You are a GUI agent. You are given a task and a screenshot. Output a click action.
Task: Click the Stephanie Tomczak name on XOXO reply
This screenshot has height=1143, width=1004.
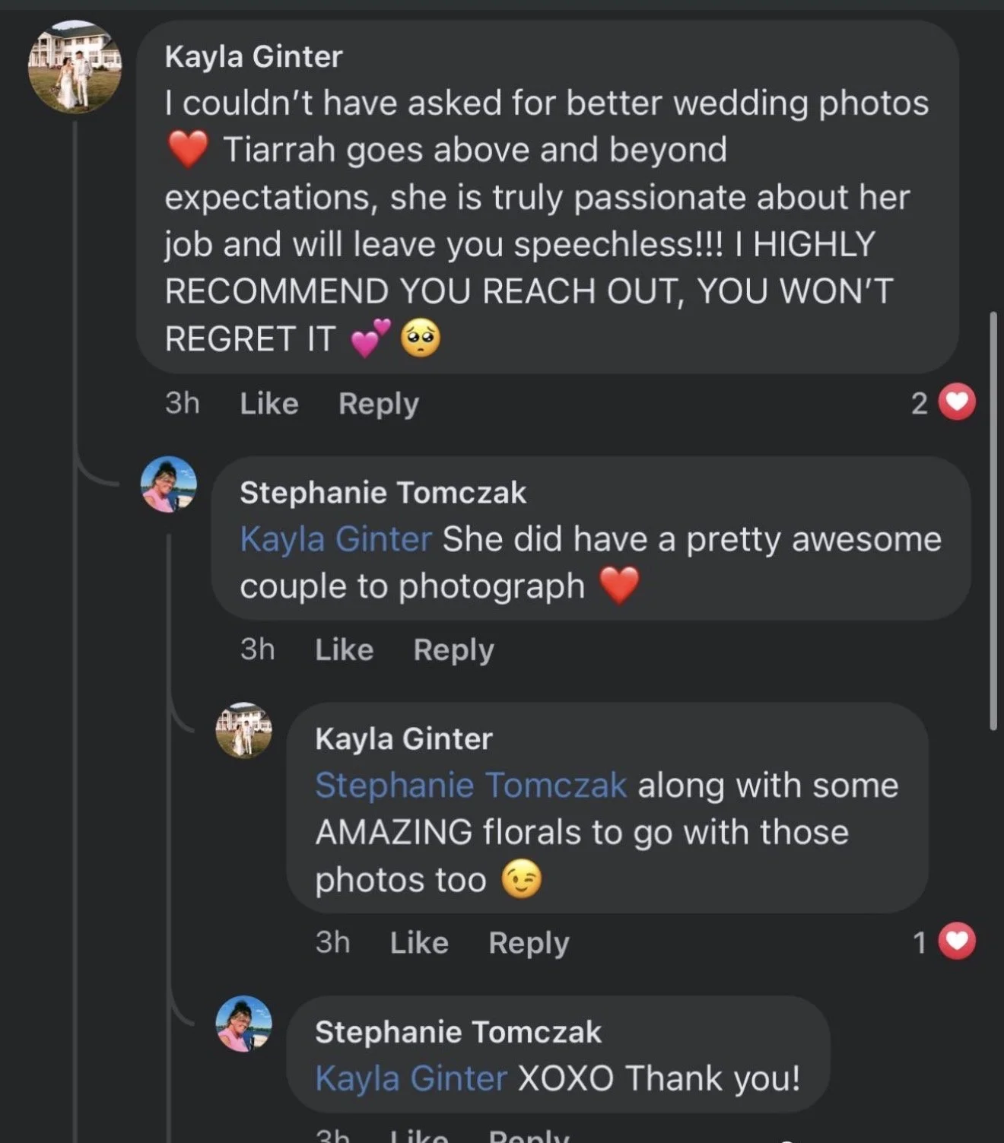coord(459,1032)
